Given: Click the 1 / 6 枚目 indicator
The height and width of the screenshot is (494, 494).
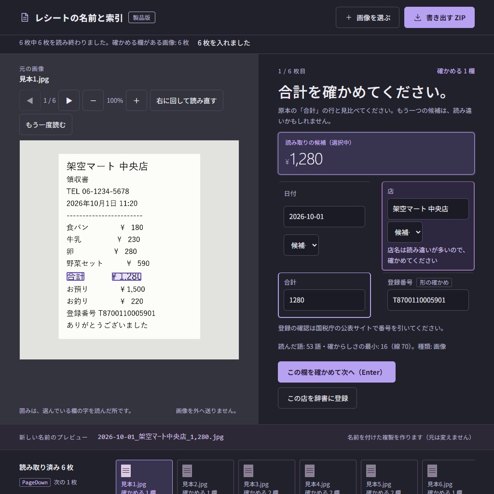Looking at the screenshot, I should click(x=292, y=71).
